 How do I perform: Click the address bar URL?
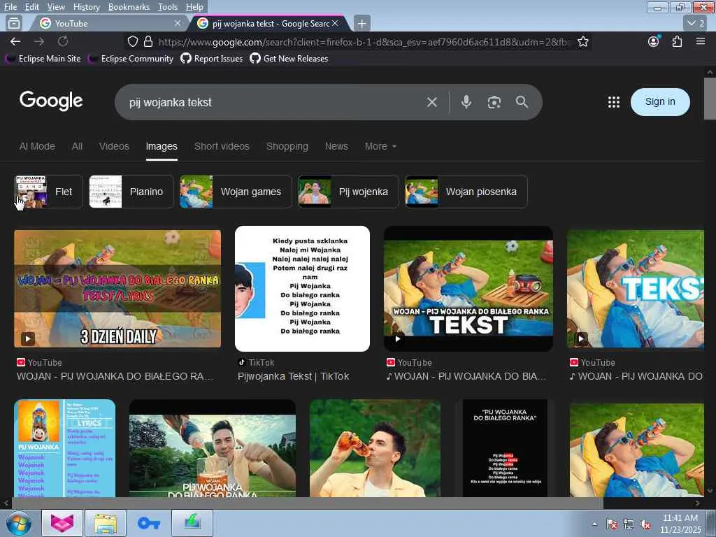click(364, 42)
